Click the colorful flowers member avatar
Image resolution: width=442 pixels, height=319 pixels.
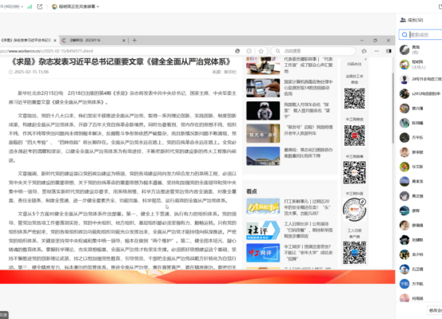coord(404,108)
